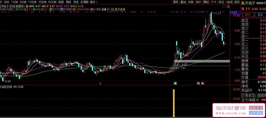Image resolution: width=266 pixels, height=118 pixels.
Task: Open the 统计 statistics tool
Action: coord(198,2)
